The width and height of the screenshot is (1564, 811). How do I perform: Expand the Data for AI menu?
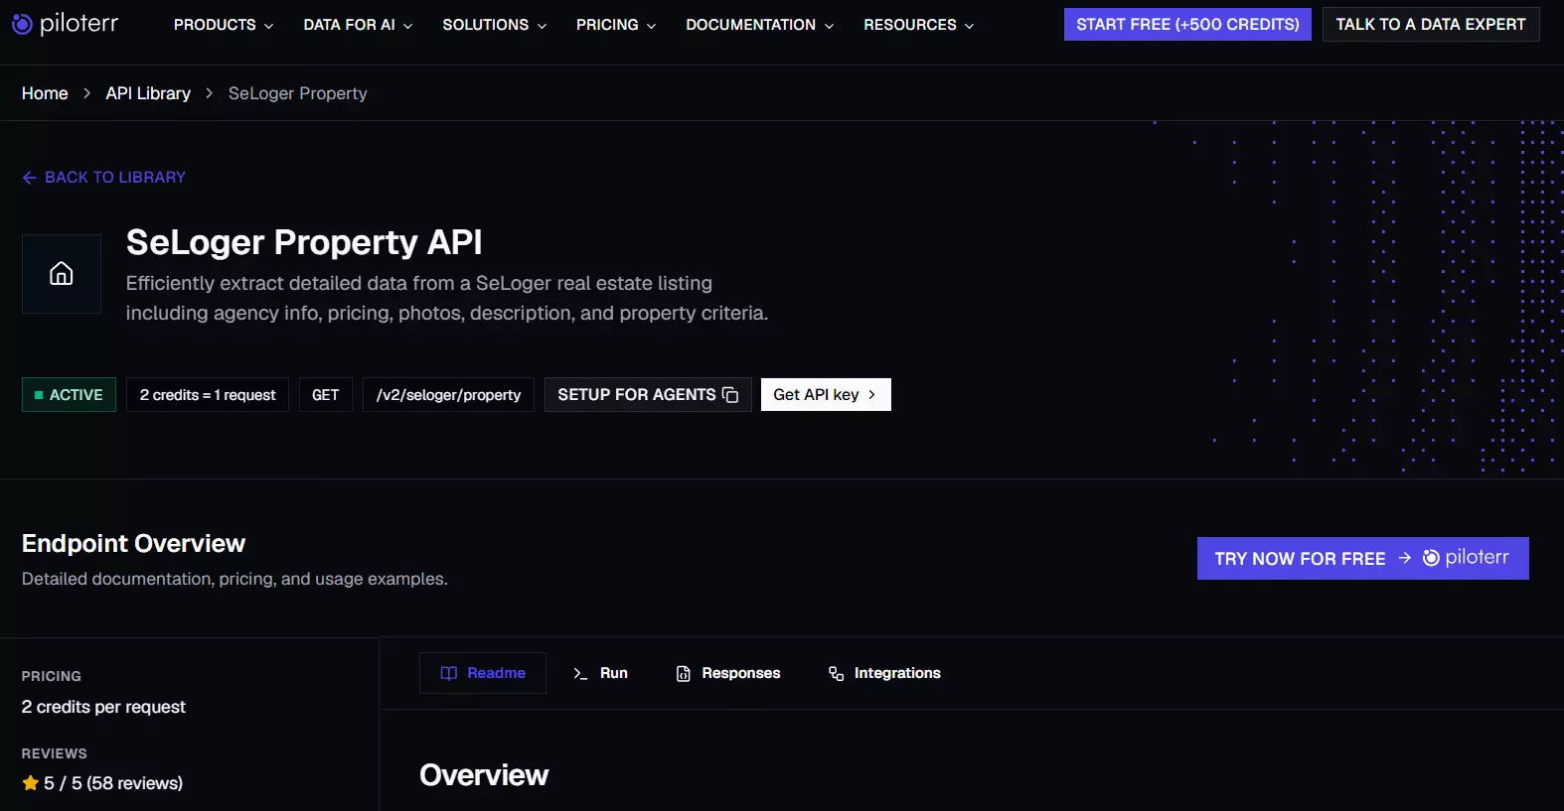(x=358, y=25)
